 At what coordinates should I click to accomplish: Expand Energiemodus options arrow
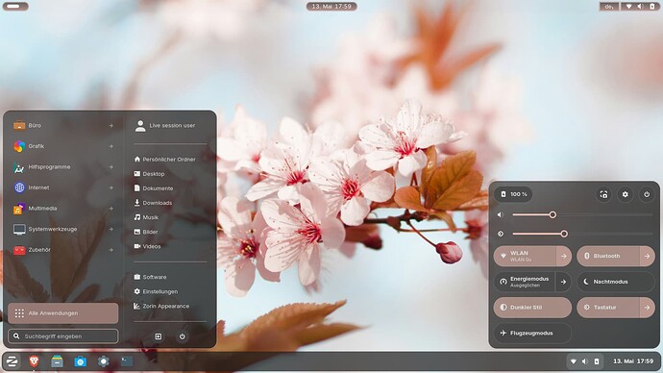point(564,282)
